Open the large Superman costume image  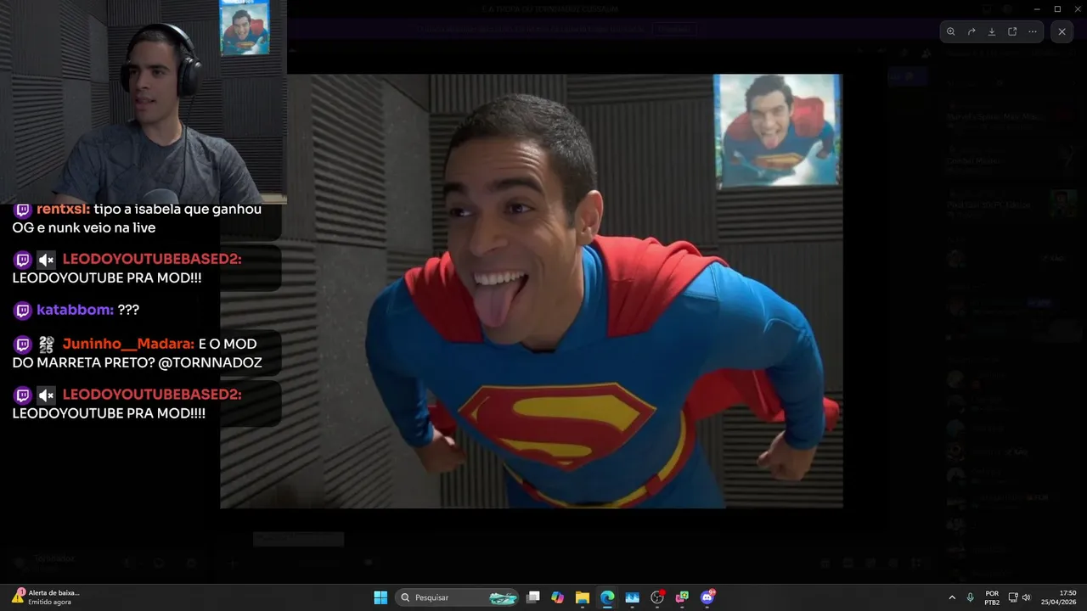(531, 291)
